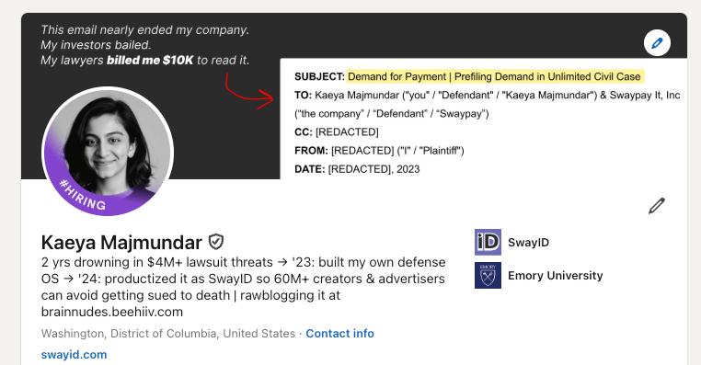
Task: Open the Emory University crest logo
Action: pos(488,275)
